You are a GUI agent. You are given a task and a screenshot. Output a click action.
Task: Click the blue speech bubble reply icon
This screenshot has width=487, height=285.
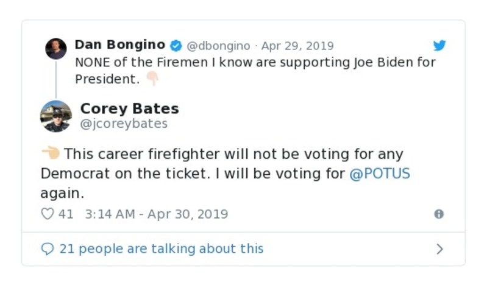coord(47,248)
